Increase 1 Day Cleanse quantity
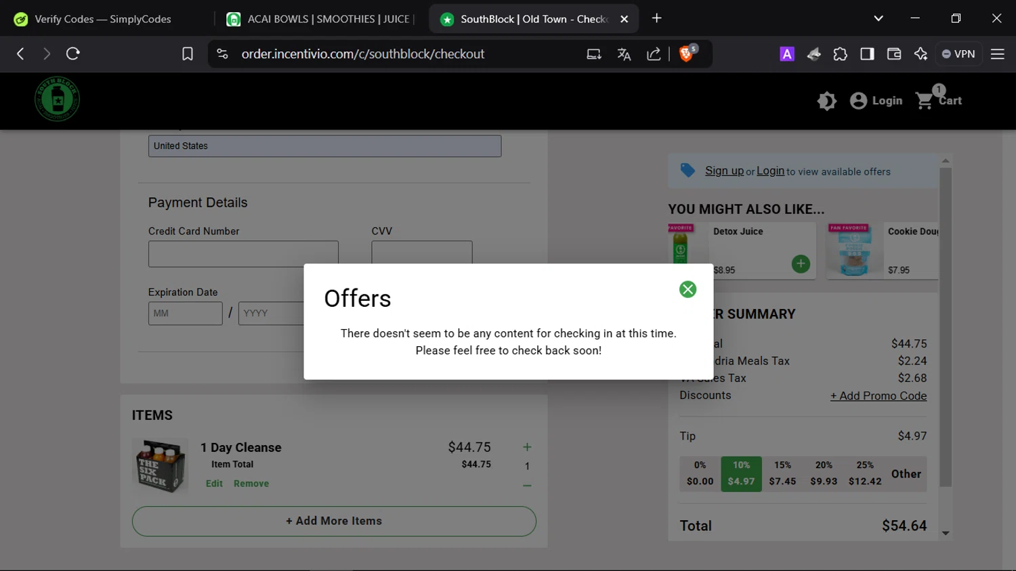Viewport: 1016px width, 571px height. click(x=527, y=447)
